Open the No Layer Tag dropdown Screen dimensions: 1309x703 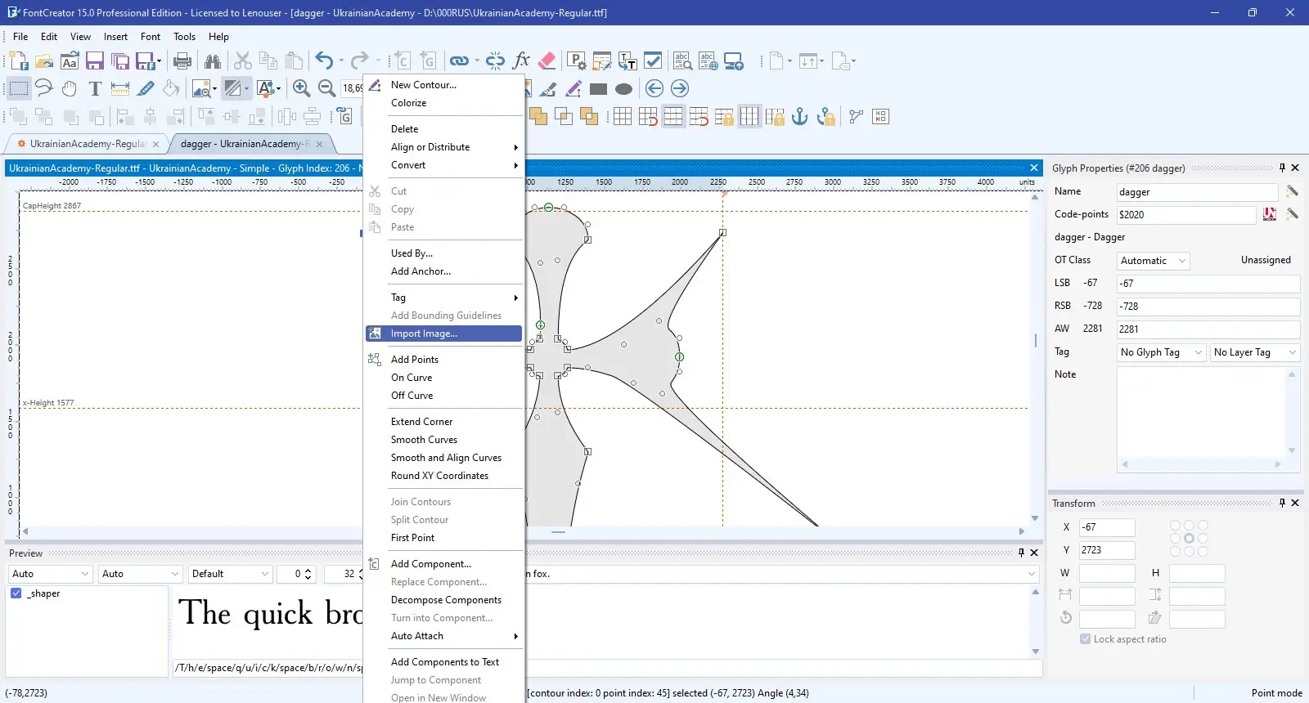(1255, 352)
